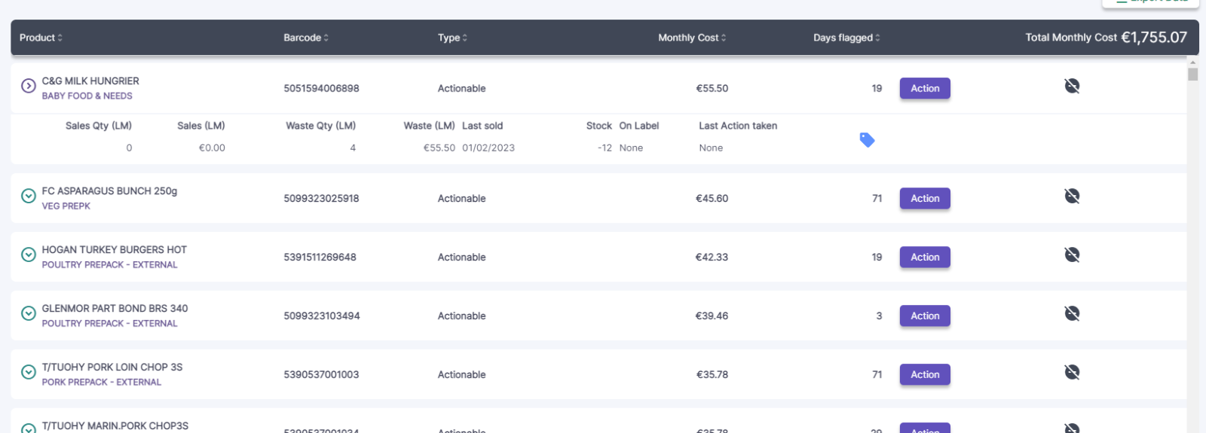Click hide icon for T/Tuohy Pork Loin Chop

pos(1072,372)
